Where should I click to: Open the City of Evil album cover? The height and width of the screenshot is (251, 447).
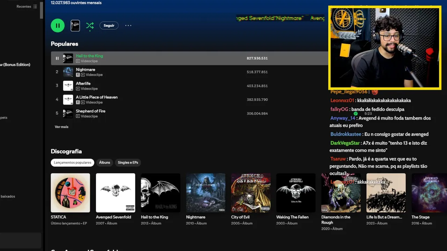click(251, 193)
